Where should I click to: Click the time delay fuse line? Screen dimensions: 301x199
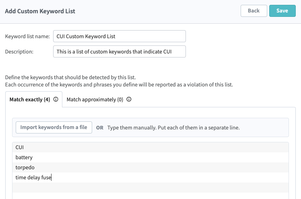[150, 177]
